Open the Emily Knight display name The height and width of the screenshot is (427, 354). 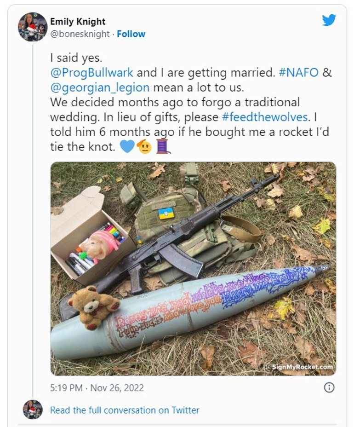coord(78,22)
